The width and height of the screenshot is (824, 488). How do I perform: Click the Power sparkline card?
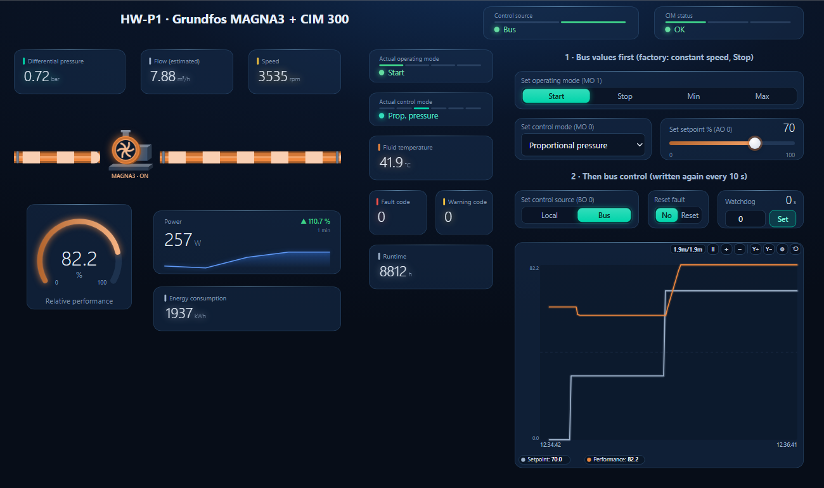[247, 242]
